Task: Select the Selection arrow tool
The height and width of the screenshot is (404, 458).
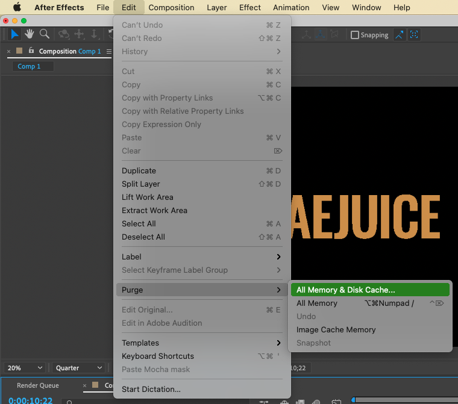Action: tap(15, 34)
